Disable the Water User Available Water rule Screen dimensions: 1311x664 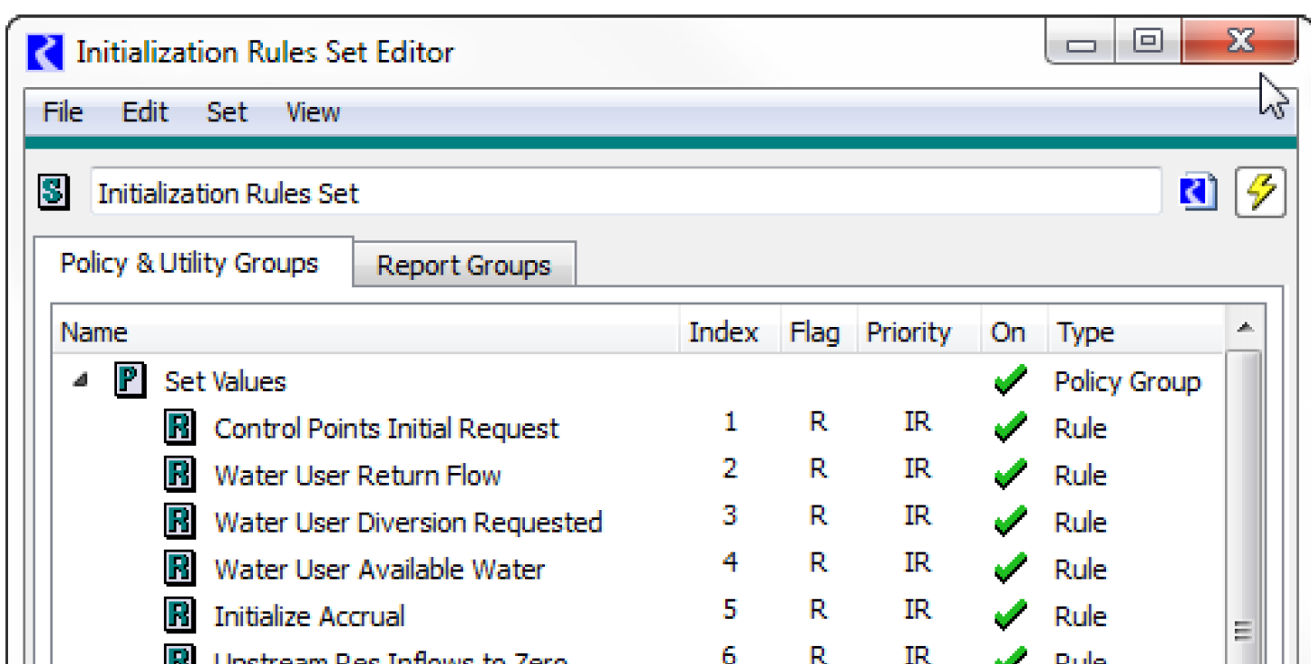pos(1010,569)
